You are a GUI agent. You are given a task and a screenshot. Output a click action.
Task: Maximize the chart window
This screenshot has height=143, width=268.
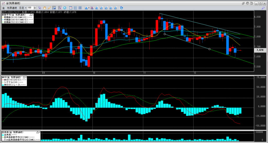point(260,3)
